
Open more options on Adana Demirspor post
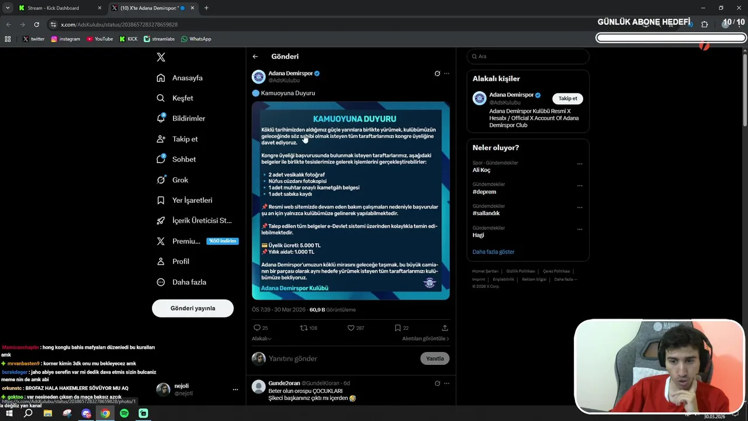(x=446, y=74)
